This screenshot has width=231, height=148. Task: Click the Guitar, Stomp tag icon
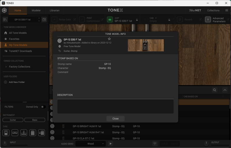click(x=60, y=51)
